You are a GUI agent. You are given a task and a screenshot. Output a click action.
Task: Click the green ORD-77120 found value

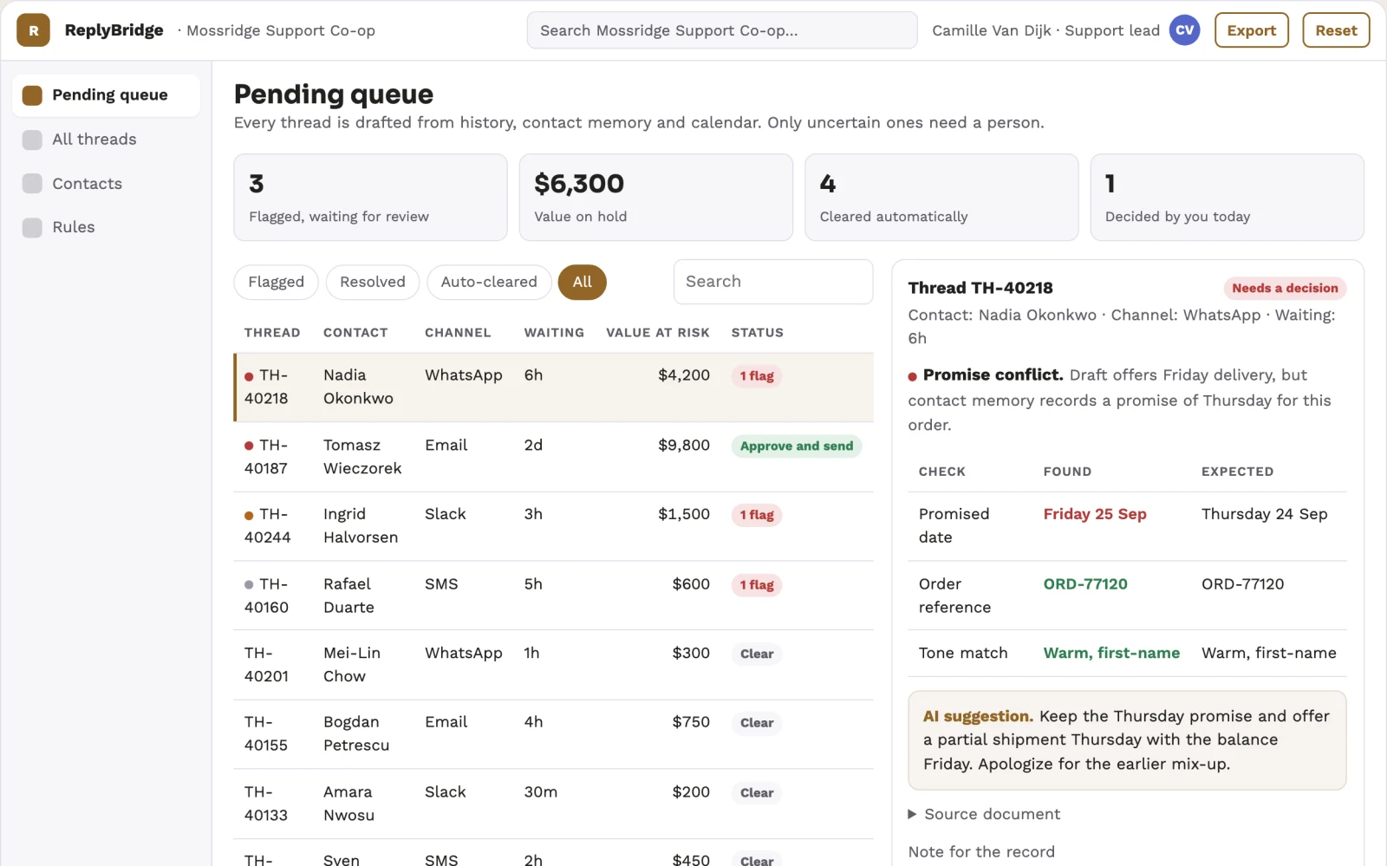coord(1084,584)
